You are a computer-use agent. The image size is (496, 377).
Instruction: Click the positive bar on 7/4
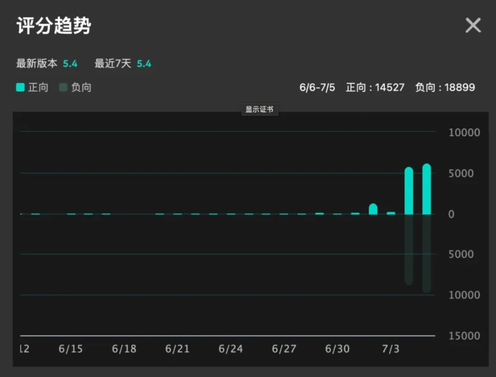pyautogui.click(x=409, y=190)
